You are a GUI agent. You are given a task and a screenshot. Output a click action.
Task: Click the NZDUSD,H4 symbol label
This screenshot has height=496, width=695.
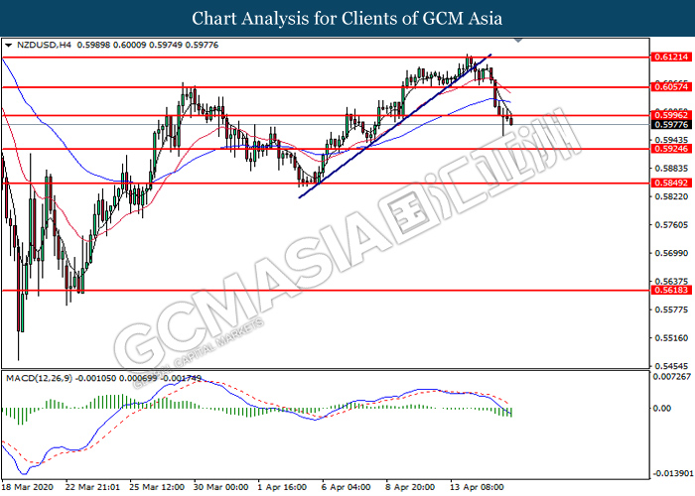pyautogui.click(x=44, y=46)
